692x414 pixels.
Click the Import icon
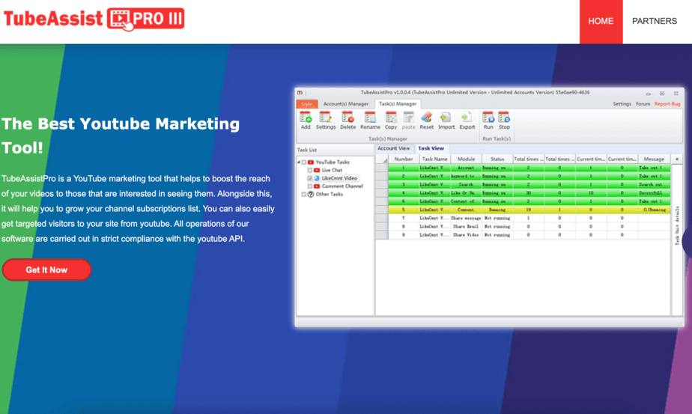(446, 118)
